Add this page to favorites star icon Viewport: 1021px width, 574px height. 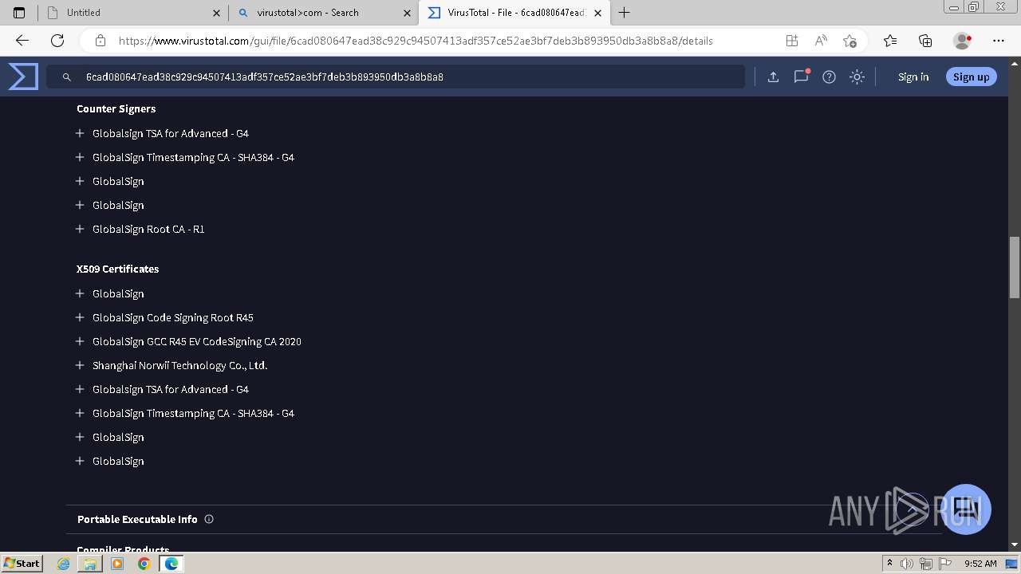tap(850, 41)
